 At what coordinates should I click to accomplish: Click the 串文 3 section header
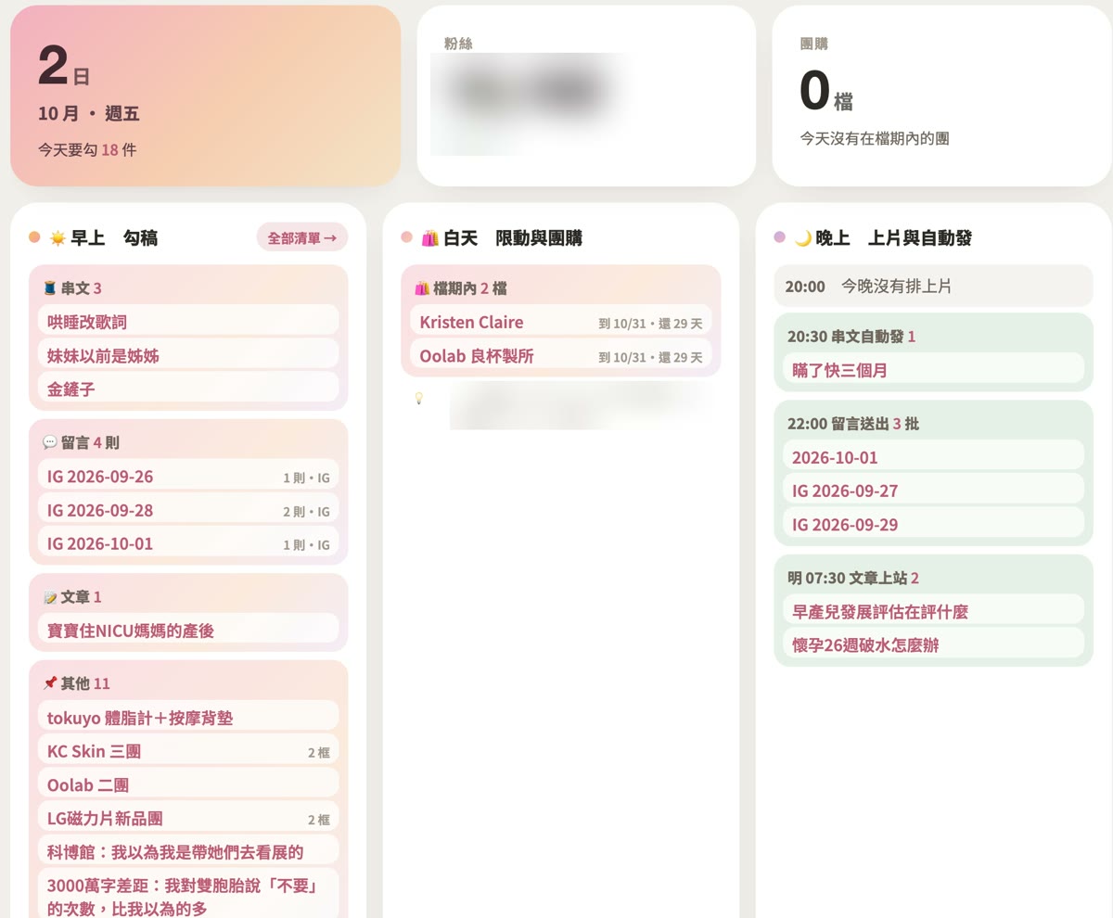tap(72, 288)
